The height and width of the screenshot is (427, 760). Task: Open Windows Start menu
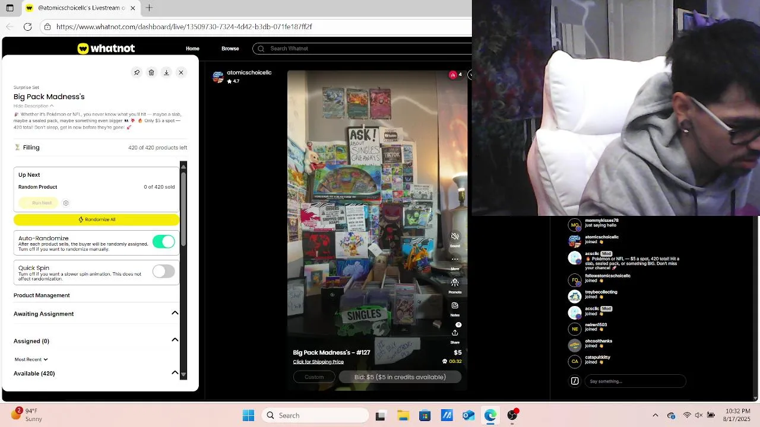tap(248, 416)
